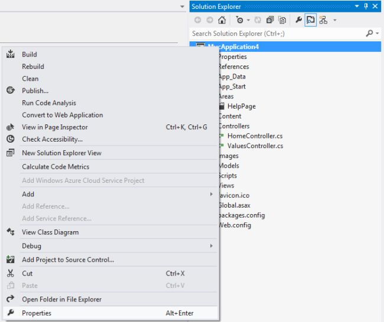Choose Rebuild in the context menu
The width and height of the screenshot is (384, 322).
click(x=110, y=67)
